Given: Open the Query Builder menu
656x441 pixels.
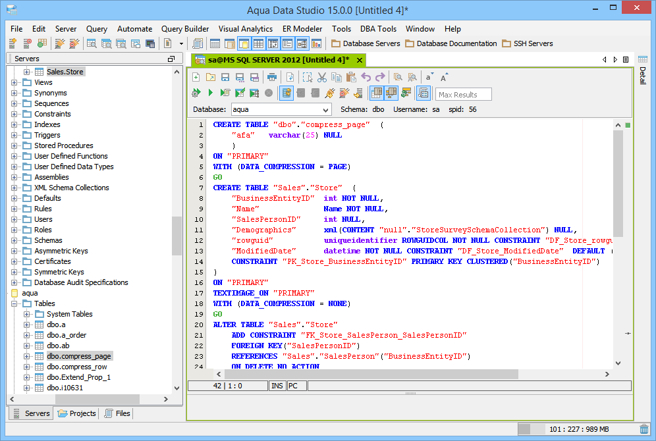Looking at the screenshot, I should [185, 29].
